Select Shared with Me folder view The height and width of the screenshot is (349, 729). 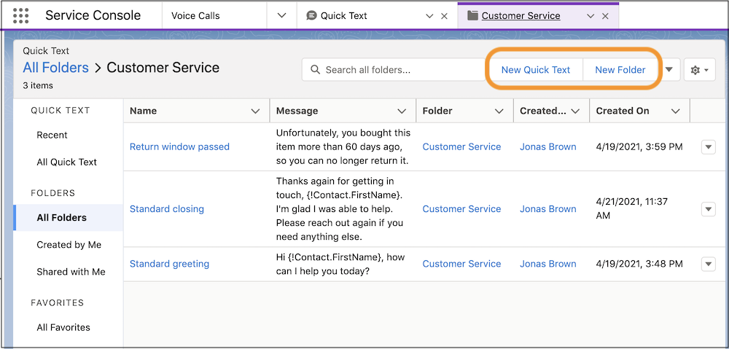click(x=71, y=272)
